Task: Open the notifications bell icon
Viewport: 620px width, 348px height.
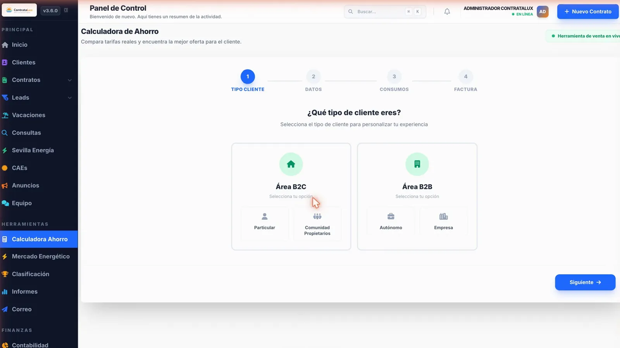Action: tap(447, 12)
